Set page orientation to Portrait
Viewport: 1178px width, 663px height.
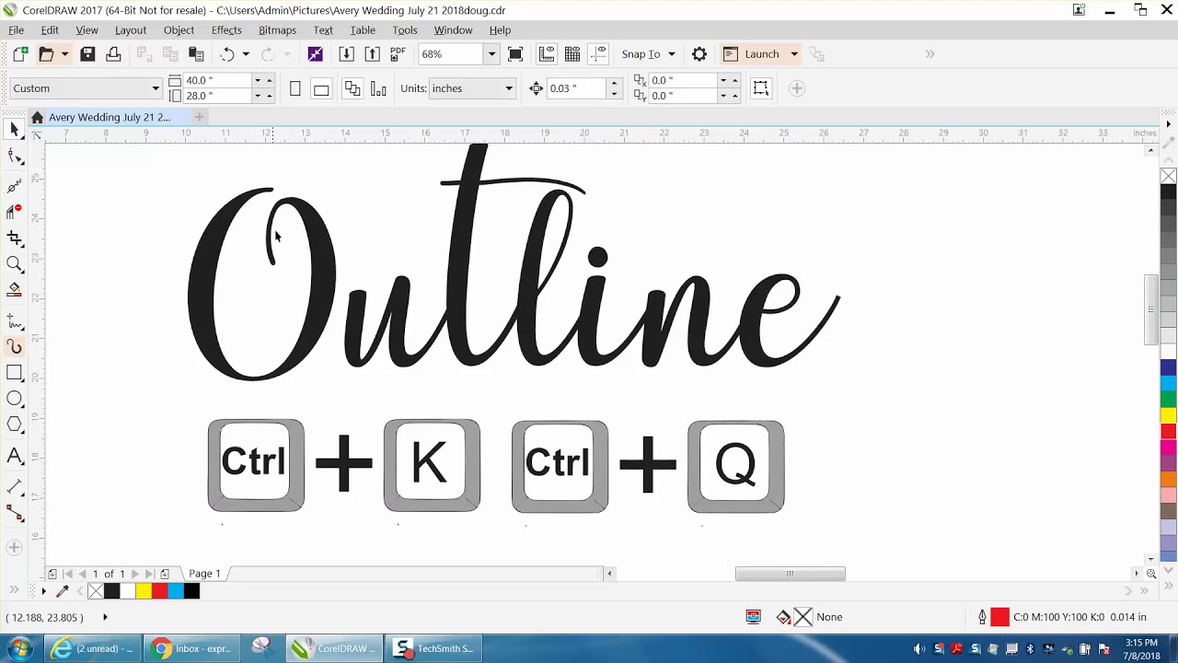click(294, 88)
